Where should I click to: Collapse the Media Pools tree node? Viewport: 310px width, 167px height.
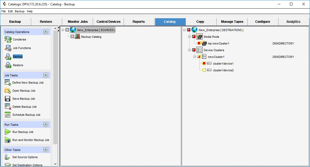coord(189,37)
